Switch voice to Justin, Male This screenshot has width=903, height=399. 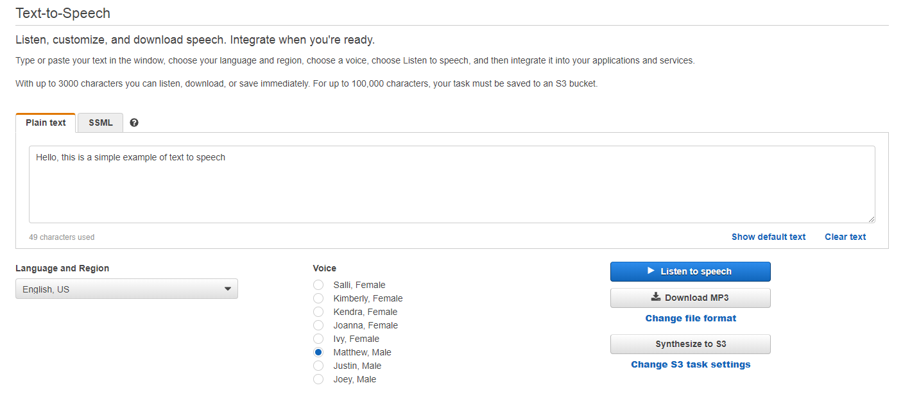(x=318, y=366)
